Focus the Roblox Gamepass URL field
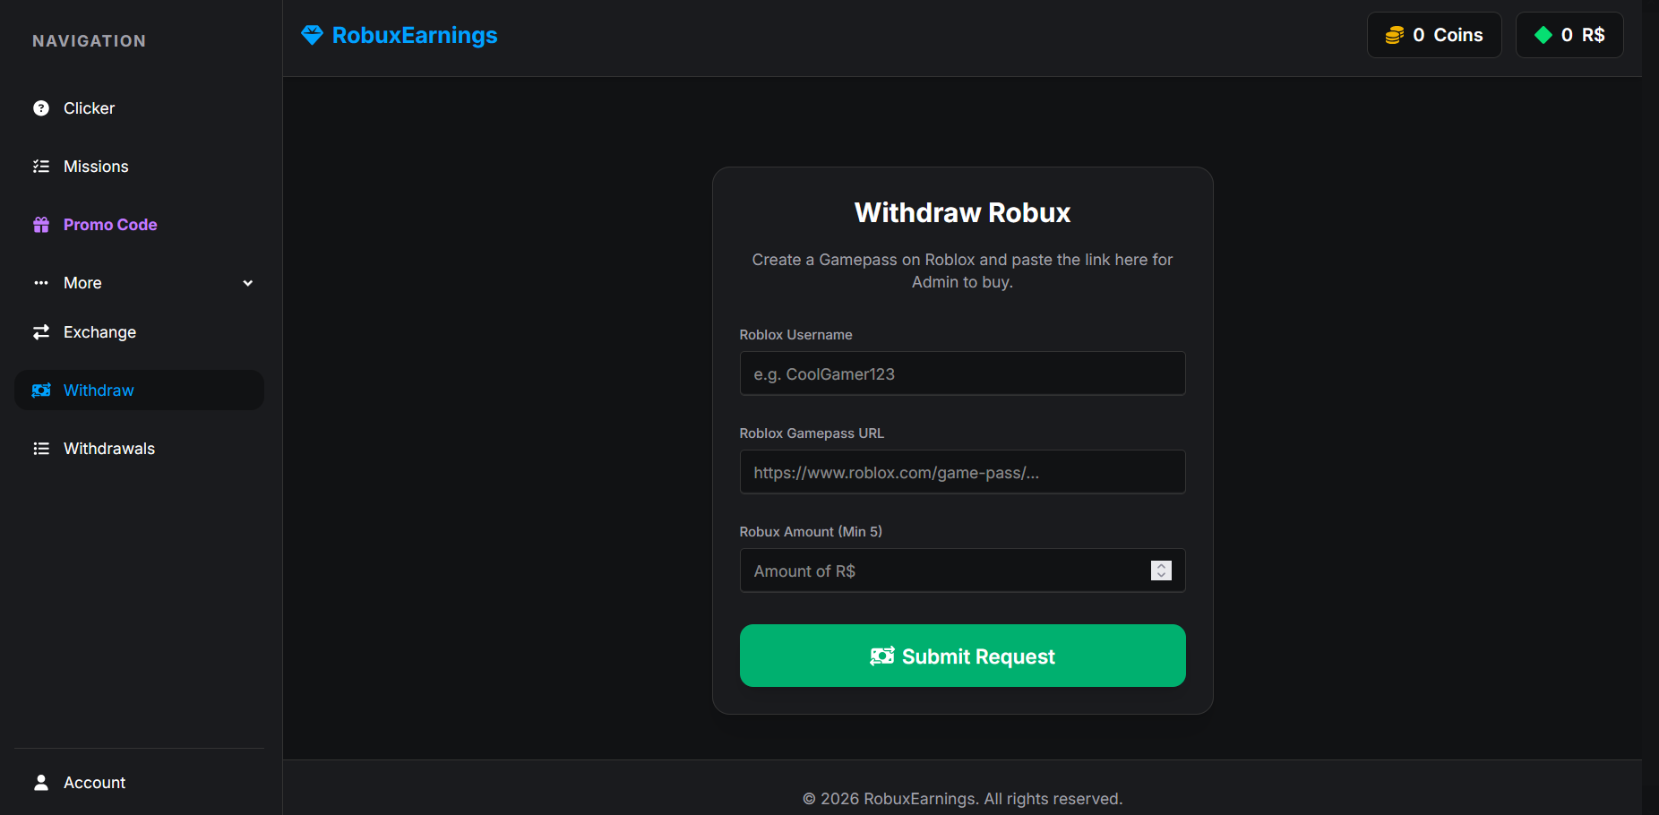The image size is (1659, 815). 963,472
